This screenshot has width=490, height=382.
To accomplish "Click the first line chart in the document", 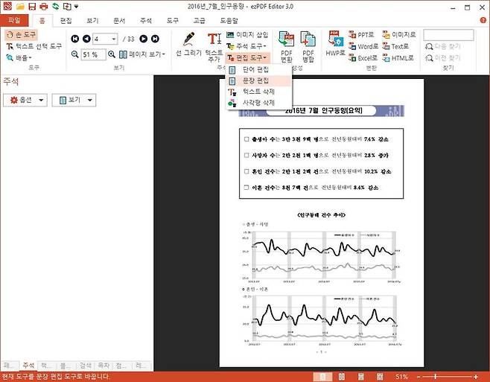I will pyautogui.click(x=321, y=255).
